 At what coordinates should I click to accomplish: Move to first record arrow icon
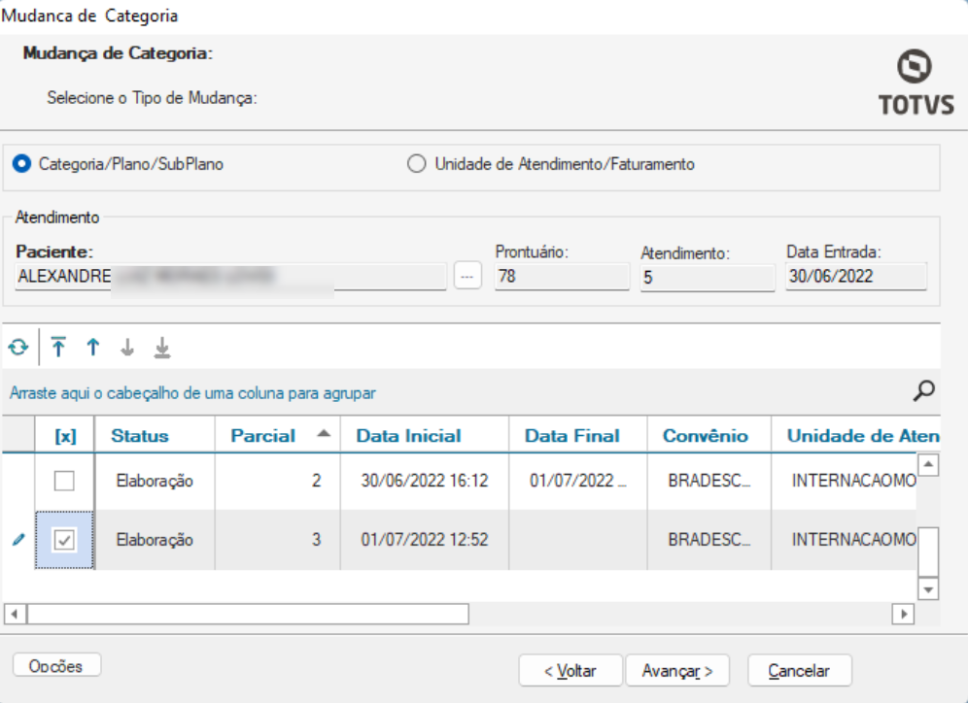(58, 348)
